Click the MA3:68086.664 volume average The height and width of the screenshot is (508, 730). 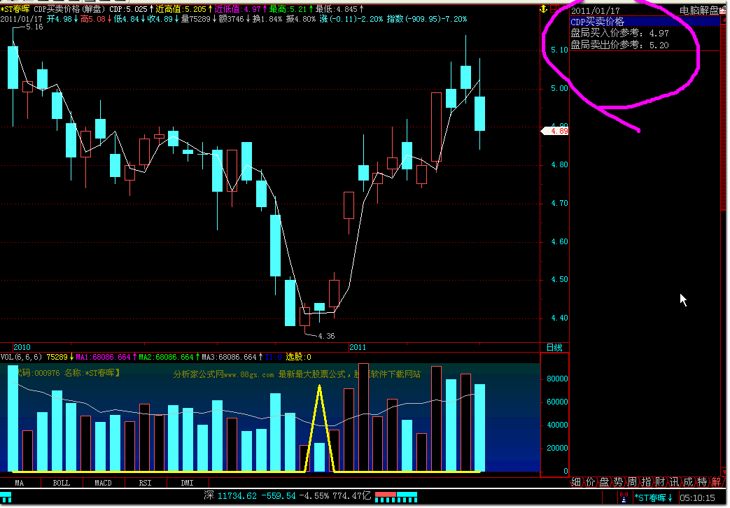[229, 357]
